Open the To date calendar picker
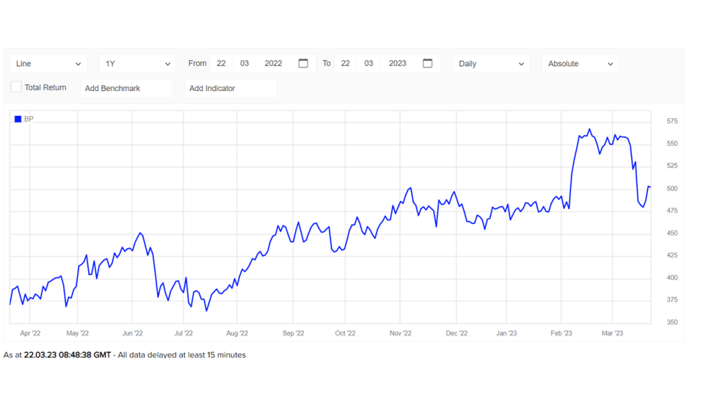 [x=427, y=63]
